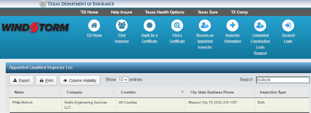This screenshot has height=113, width=311.
Task: Sort table by Name column
Action: [35, 92]
